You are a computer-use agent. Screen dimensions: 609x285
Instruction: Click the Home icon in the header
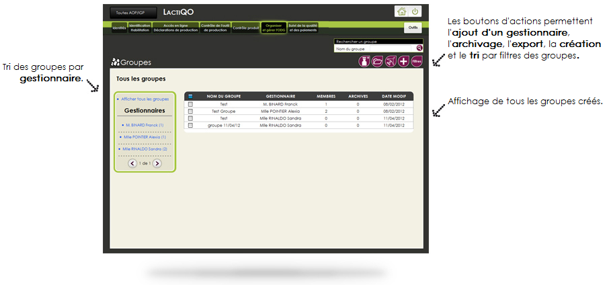point(401,11)
